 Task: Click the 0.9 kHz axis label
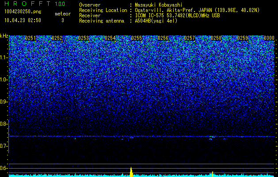[4, 102]
